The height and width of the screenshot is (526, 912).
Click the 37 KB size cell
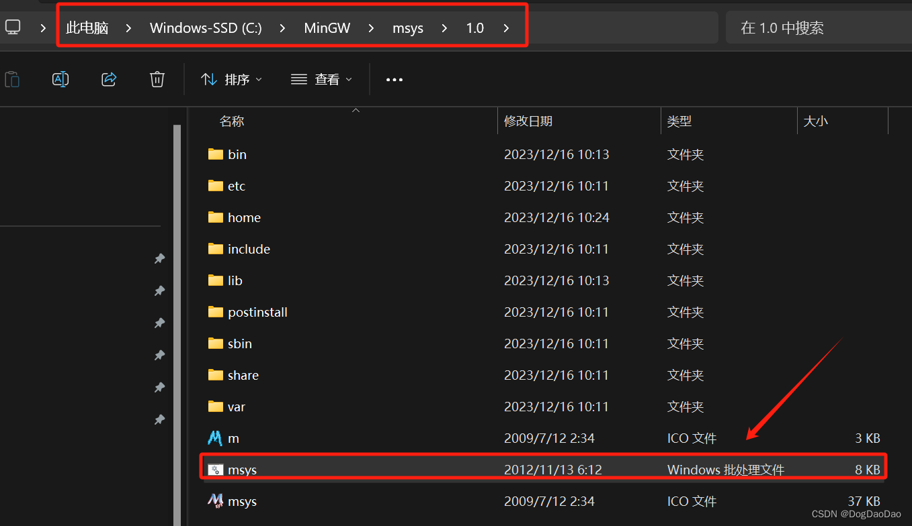point(864,501)
